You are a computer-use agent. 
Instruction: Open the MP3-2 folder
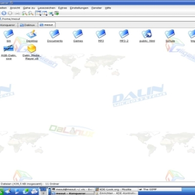click(x=124, y=36)
